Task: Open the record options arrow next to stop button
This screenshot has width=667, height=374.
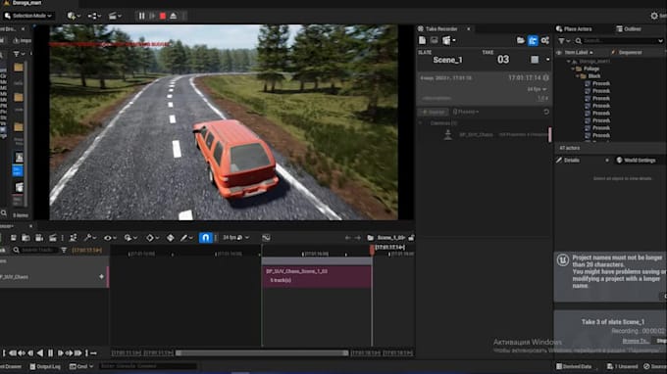Action: [547, 60]
